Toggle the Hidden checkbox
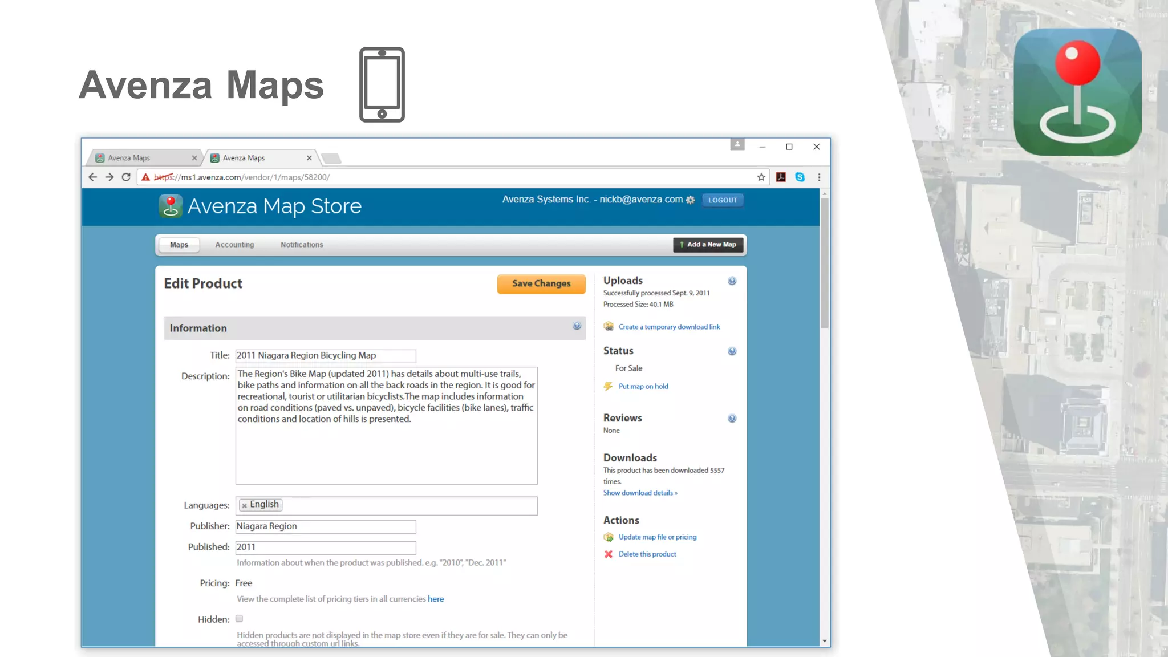This screenshot has width=1168, height=657. pos(239,619)
